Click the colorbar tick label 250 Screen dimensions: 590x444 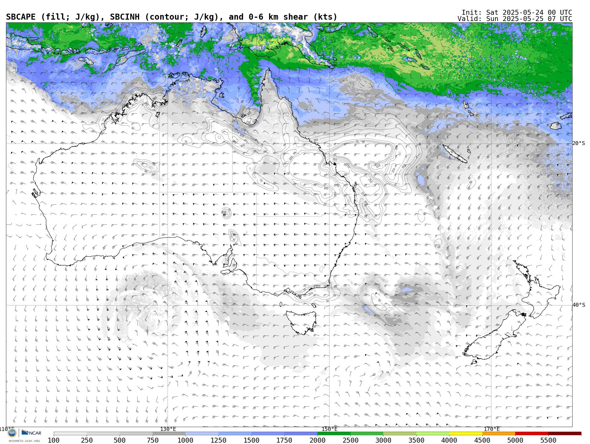pos(87,440)
